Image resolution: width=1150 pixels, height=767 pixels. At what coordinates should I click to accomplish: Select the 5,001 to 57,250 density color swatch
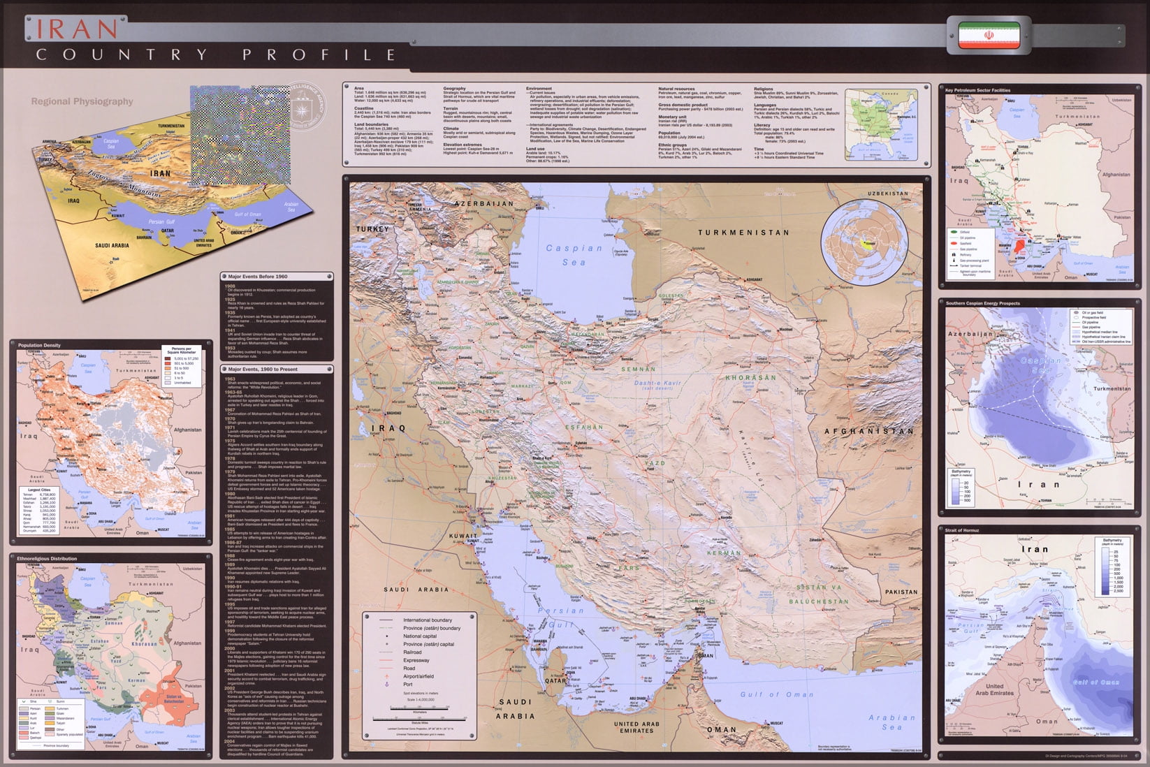[x=167, y=358]
